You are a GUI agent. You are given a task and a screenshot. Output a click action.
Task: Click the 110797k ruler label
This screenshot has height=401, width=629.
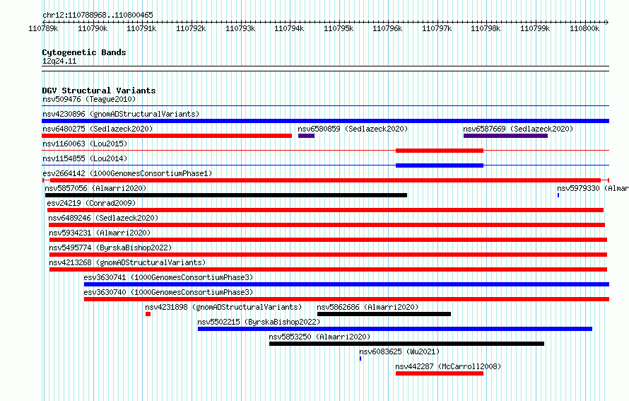pyautogui.click(x=437, y=28)
